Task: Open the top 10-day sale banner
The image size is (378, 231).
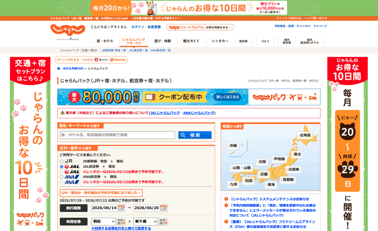Action: (189, 8)
